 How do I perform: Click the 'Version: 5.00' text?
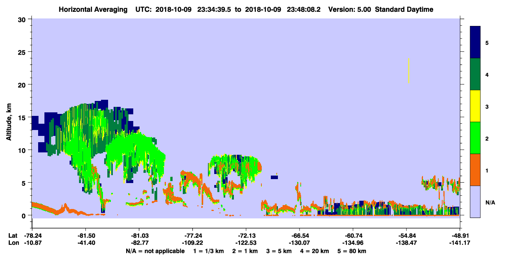350,9
